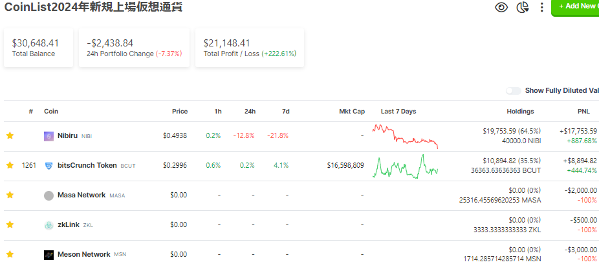This screenshot has width=599, height=269.
Task: Click Meson Network PNL -$3,000.00
Action: (x=581, y=250)
